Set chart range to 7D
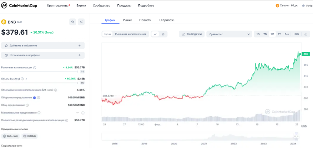The height and width of the screenshot is (148, 313). coord(265,34)
